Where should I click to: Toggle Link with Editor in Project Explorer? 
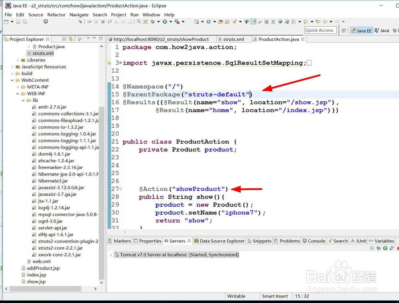(71, 39)
